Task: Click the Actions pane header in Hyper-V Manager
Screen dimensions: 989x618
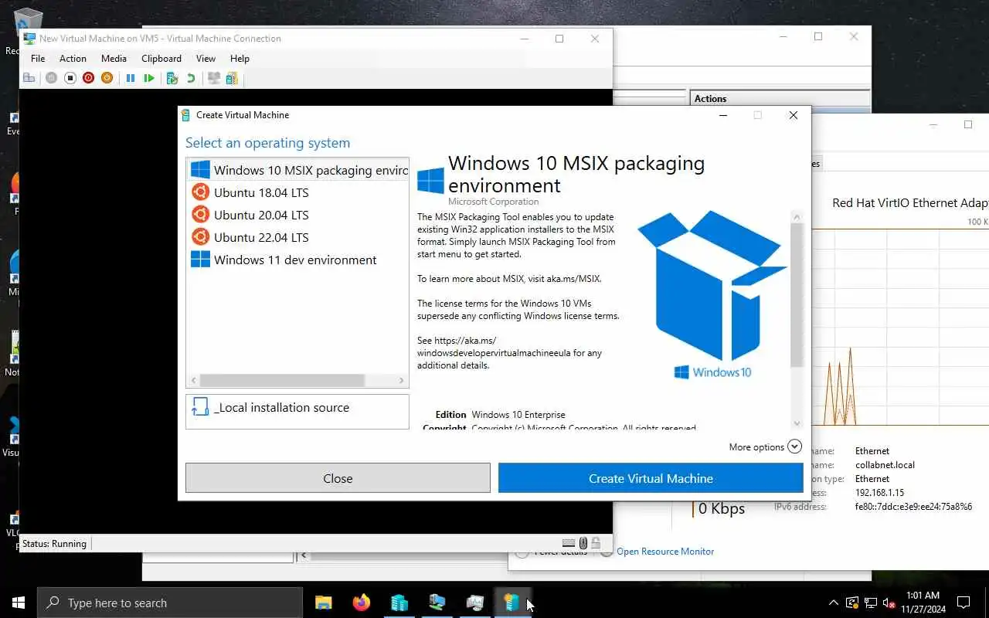Action: tap(779, 98)
